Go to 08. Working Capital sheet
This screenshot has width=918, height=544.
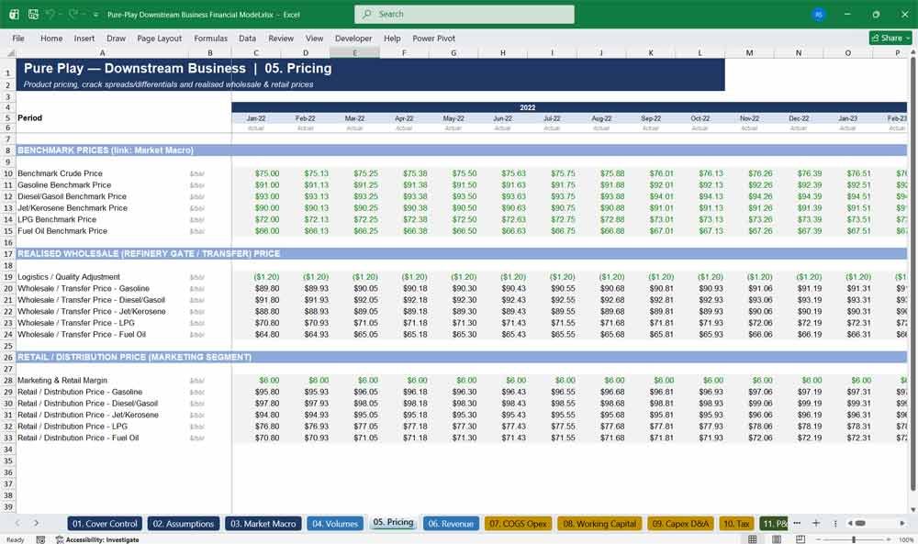(599, 524)
